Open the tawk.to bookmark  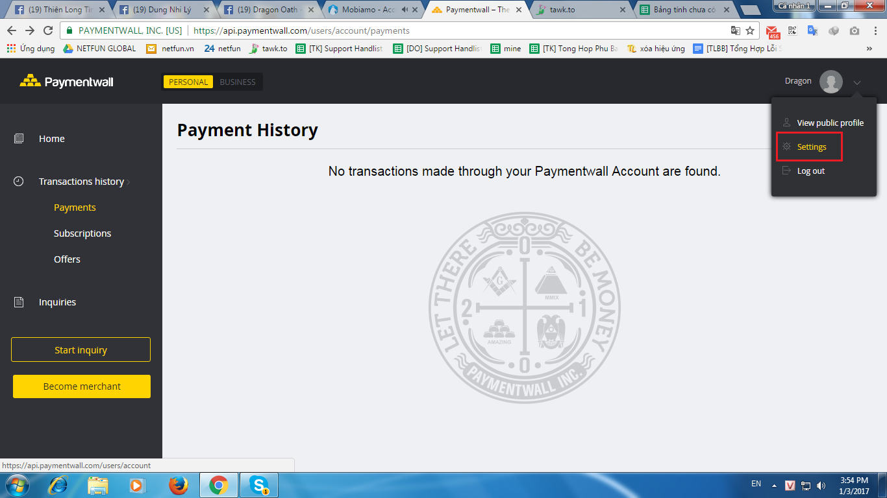268,49
